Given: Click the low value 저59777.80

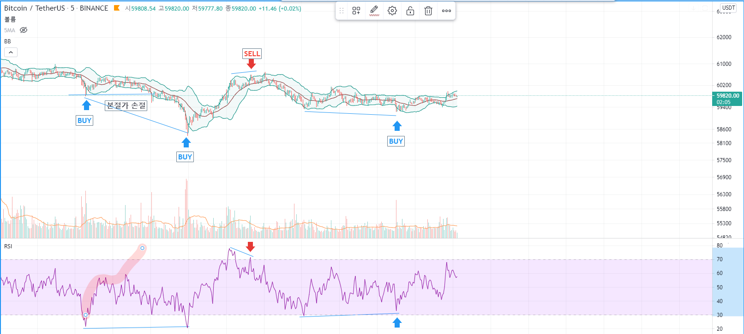Looking at the screenshot, I should (x=207, y=9).
